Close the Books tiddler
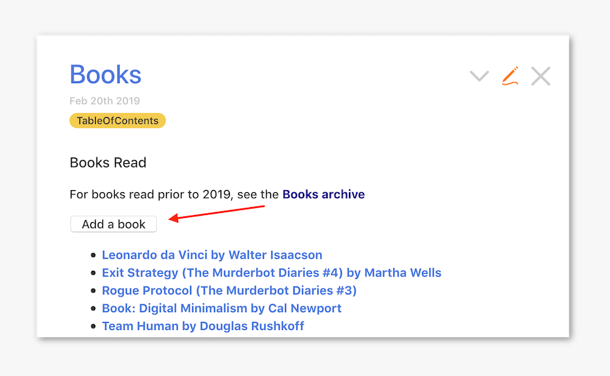Image resolution: width=610 pixels, height=376 pixels. click(x=540, y=76)
